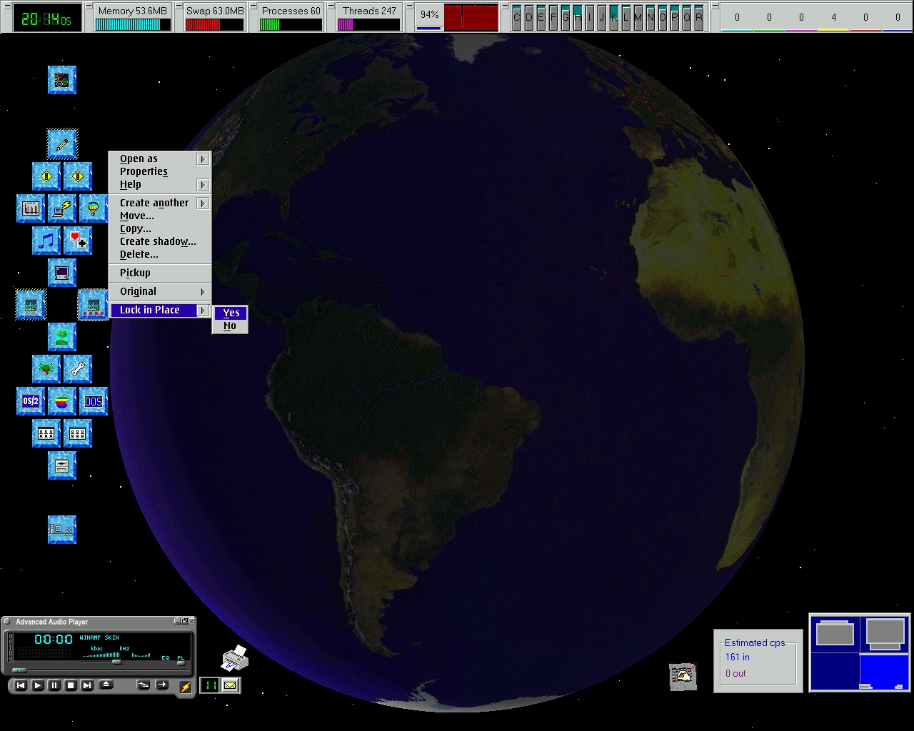
Task: Click the audio player seek bar handle
Action: [x=19, y=670]
